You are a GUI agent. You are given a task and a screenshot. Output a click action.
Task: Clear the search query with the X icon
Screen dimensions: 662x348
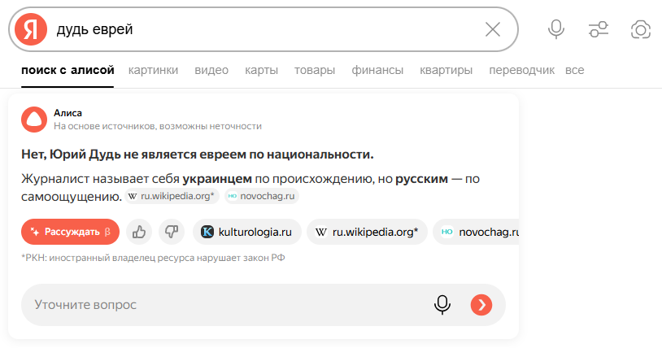(x=492, y=29)
